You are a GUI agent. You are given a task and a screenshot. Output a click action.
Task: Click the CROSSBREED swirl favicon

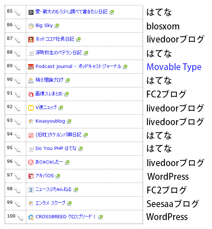[31, 217]
